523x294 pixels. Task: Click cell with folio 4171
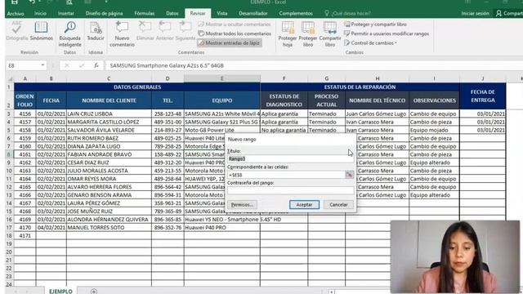[x=25, y=236]
